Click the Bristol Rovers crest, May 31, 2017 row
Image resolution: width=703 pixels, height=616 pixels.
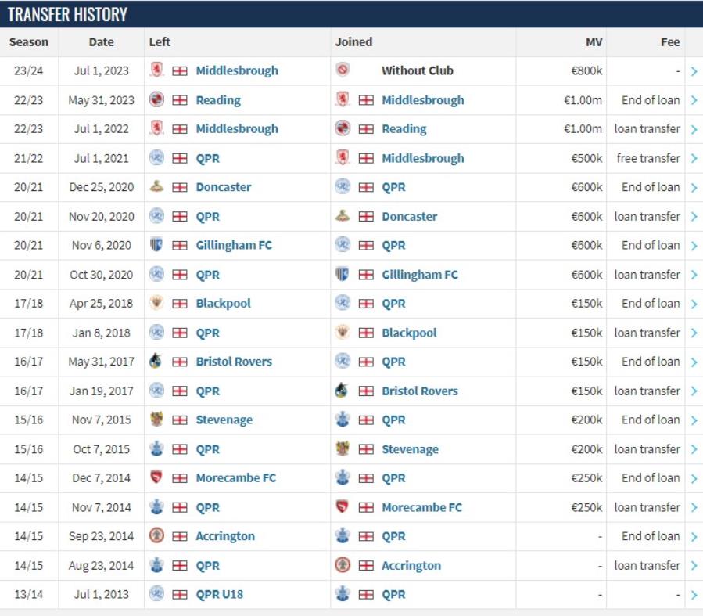pyautogui.click(x=156, y=361)
